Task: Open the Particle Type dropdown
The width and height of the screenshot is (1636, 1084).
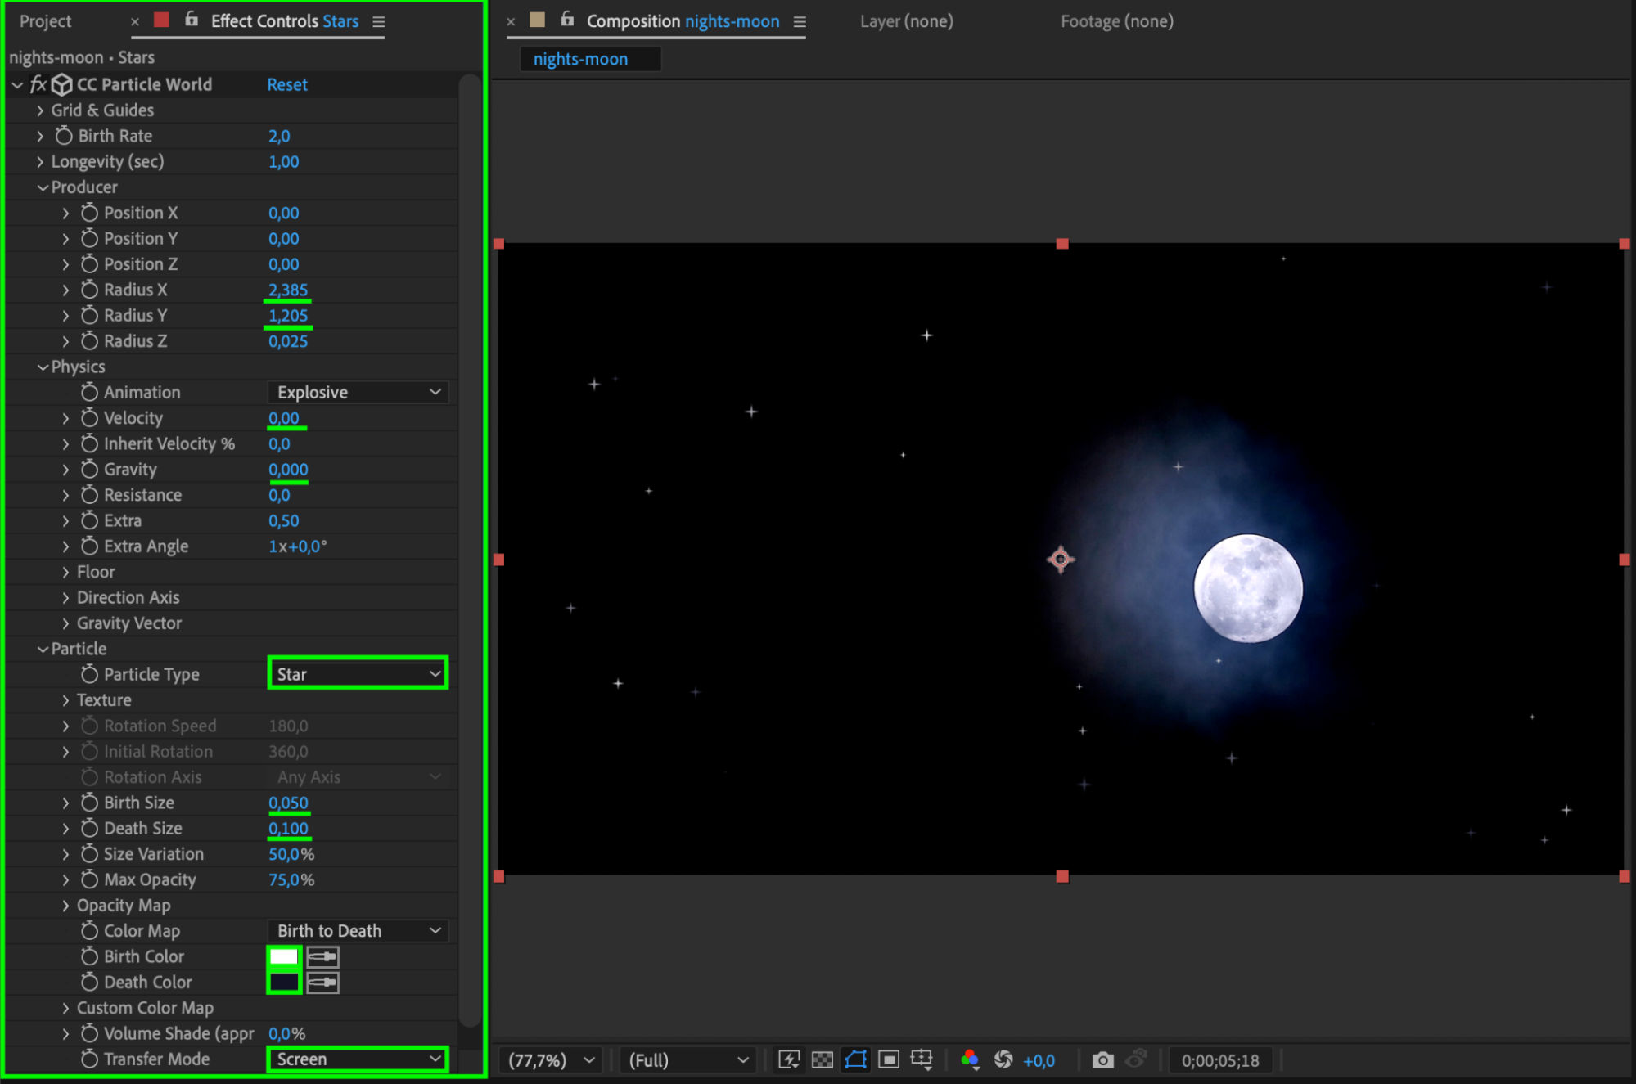Action: coord(358,674)
